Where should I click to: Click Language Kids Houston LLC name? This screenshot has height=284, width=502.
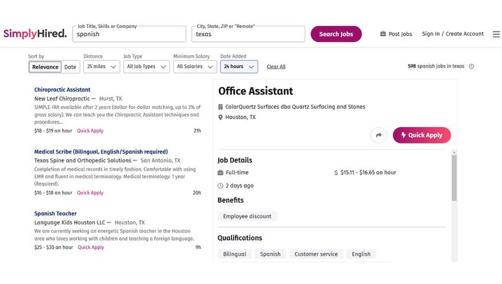click(69, 222)
